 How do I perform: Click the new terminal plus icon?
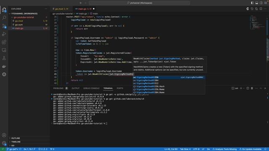241,89
